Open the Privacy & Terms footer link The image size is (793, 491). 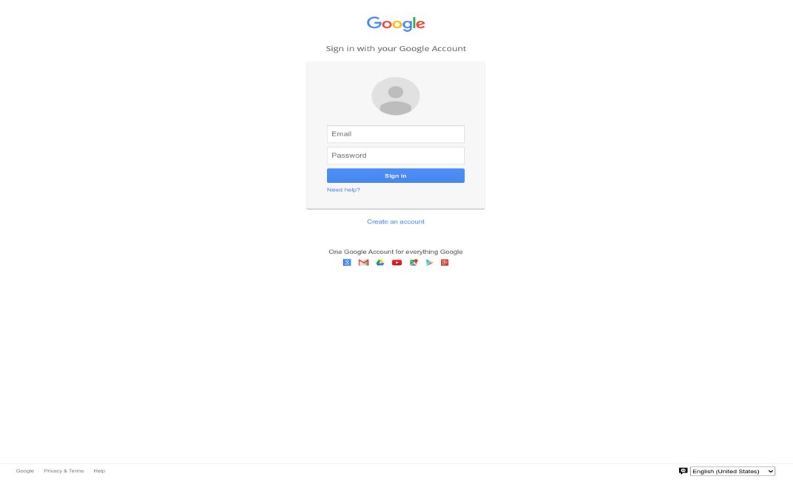tap(64, 471)
